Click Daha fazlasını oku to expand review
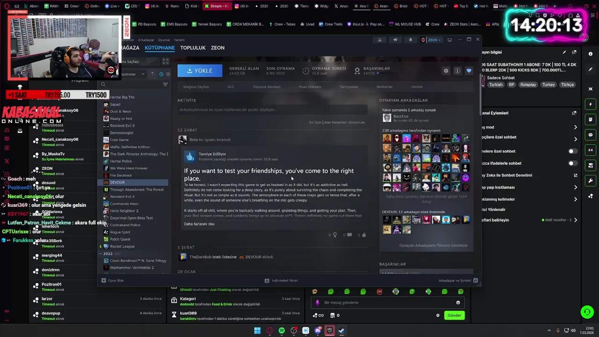This screenshot has height=337, width=599. (x=199, y=224)
